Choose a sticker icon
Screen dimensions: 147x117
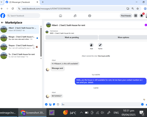54,104
